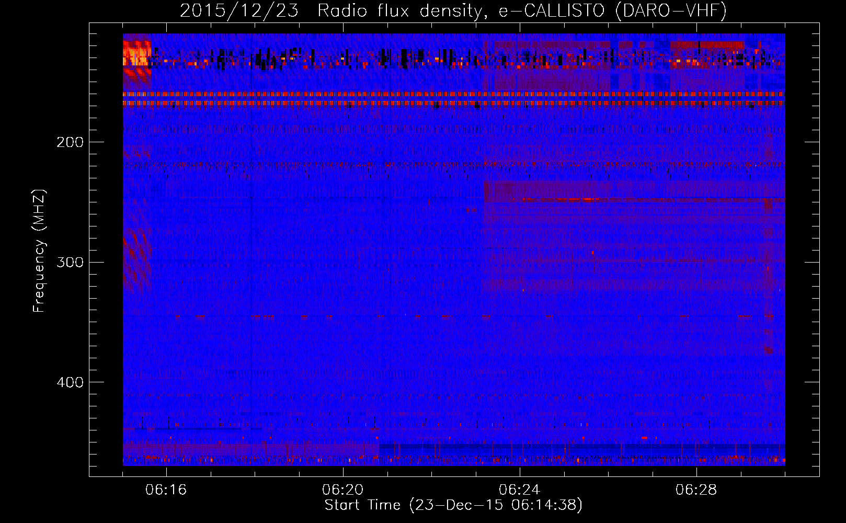
Task: Click the 200 frequency tick label
Action: point(70,142)
